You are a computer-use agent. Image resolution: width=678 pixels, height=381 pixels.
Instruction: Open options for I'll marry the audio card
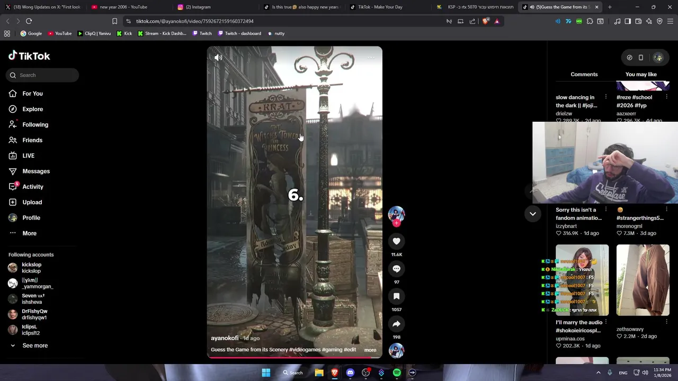(x=605, y=322)
